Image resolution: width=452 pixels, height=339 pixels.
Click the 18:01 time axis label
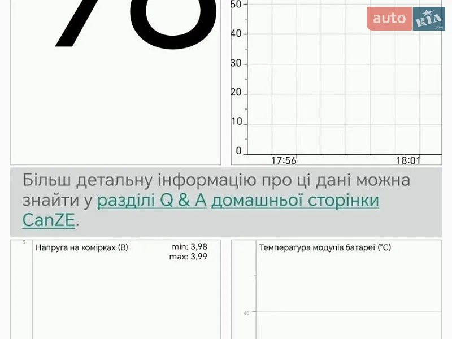(x=408, y=160)
